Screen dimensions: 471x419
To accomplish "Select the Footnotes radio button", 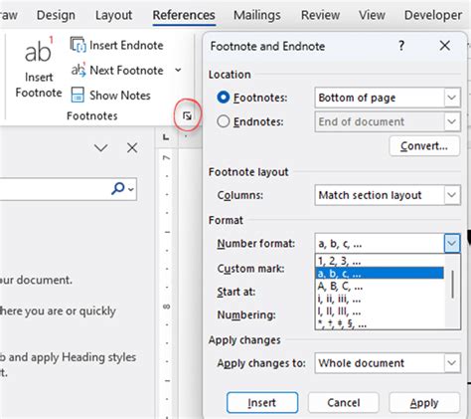I will click(223, 98).
